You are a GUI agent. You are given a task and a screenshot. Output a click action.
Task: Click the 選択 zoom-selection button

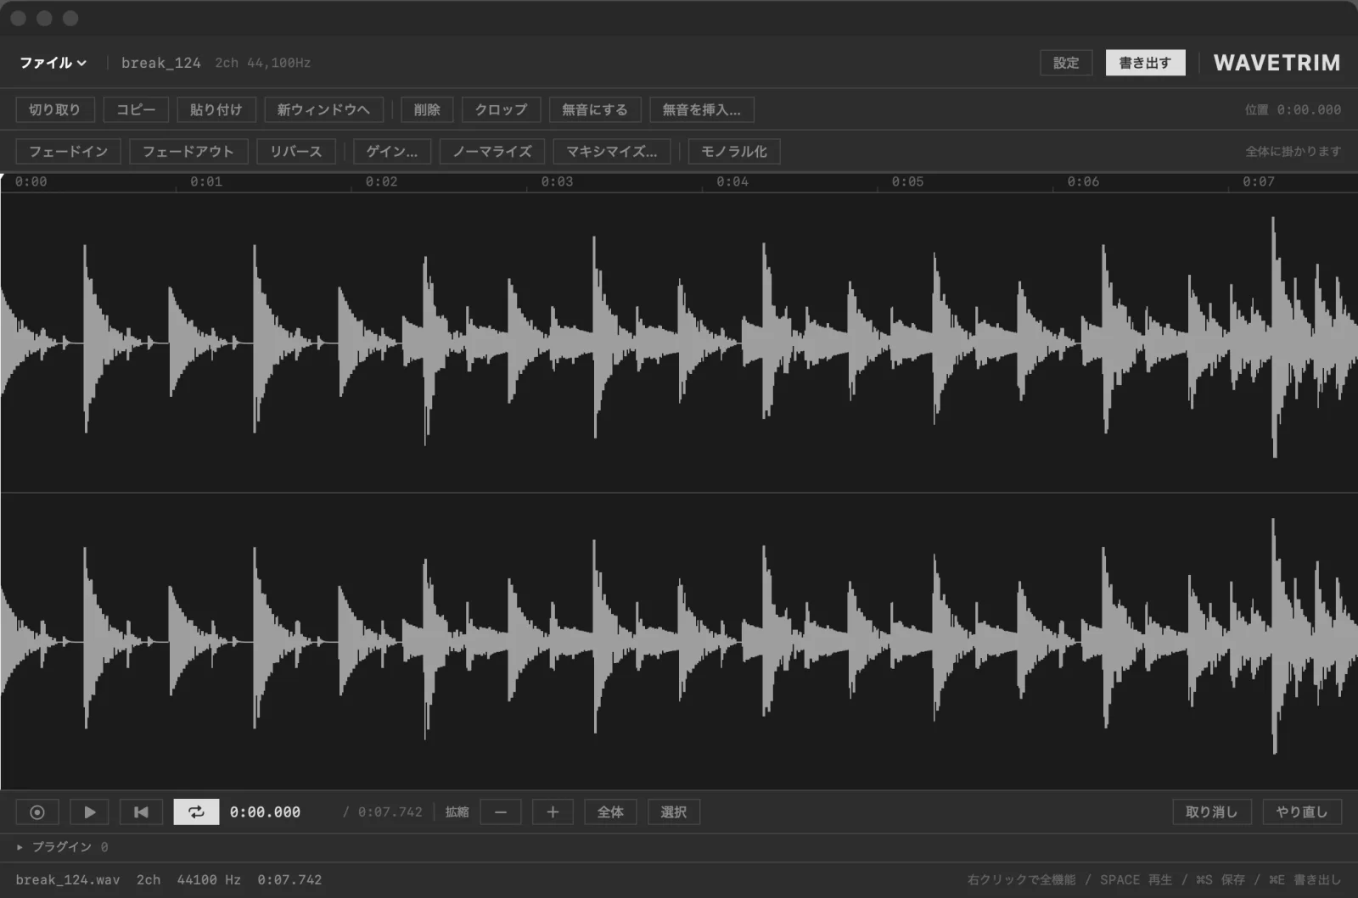coord(674,812)
